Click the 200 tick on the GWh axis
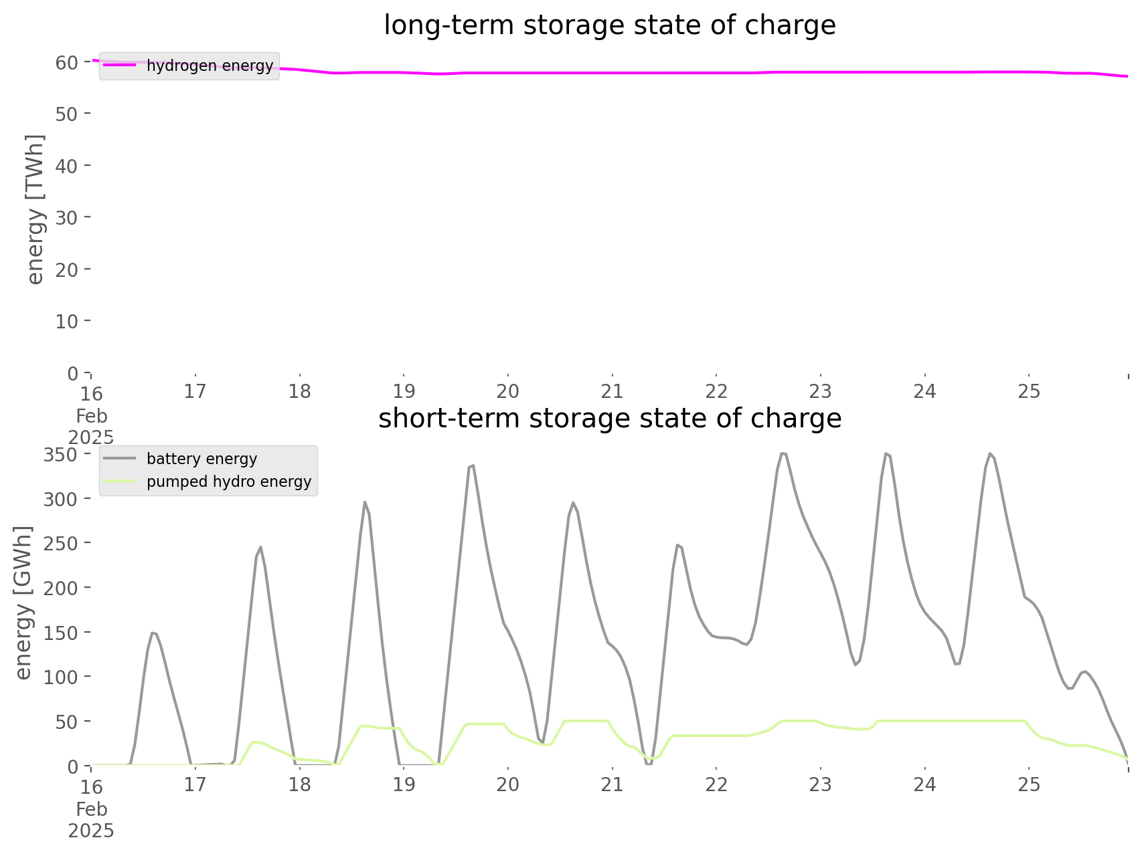This screenshot has height=854, width=1142. 62,588
